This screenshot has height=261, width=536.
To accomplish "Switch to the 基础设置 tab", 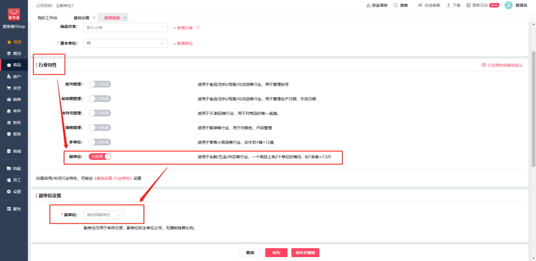I will click(x=81, y=17).
